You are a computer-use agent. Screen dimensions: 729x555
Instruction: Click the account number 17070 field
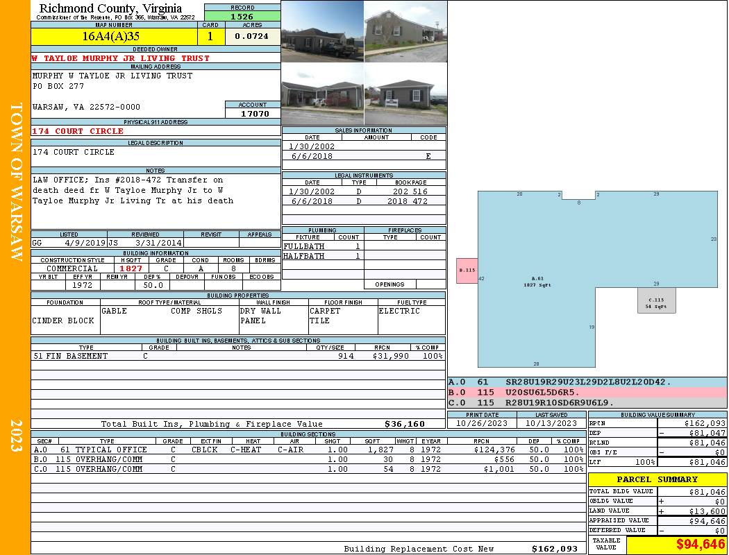[253, 113]
